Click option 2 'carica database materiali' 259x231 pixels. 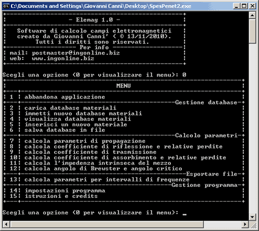point(70,108)
